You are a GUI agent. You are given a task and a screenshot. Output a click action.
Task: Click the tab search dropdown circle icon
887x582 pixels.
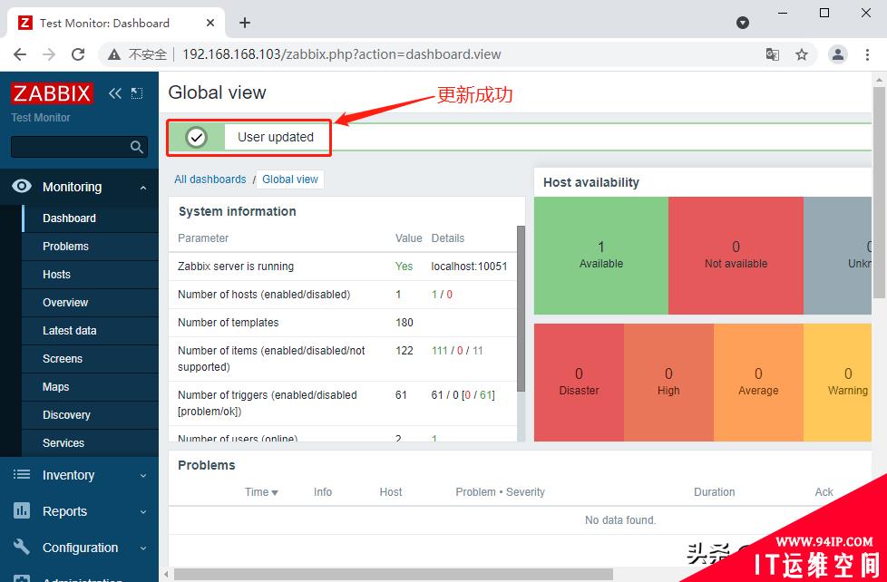pos(743,23)
